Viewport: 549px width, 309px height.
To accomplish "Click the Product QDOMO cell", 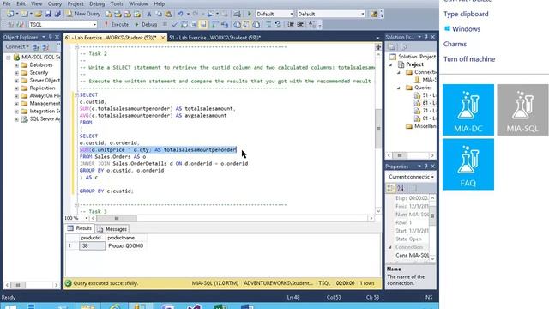I will (x=126, y=246).
